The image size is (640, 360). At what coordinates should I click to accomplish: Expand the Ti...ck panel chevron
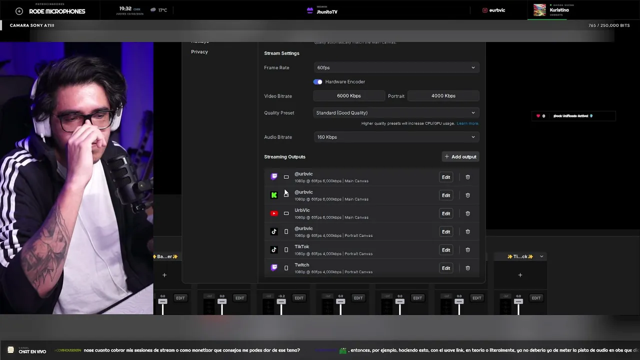541,256
